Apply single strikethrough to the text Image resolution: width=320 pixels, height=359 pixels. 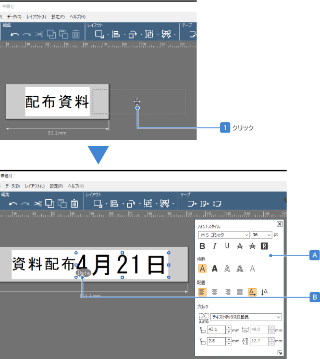(239, 246)
